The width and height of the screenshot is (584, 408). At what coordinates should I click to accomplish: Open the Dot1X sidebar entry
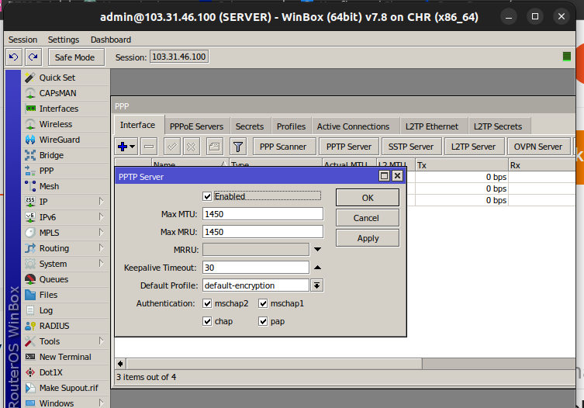(65, 372)
